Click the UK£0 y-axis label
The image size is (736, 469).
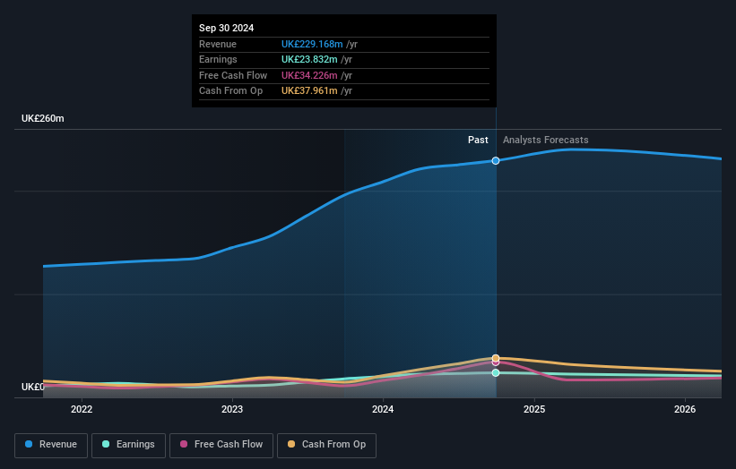(32, 387)
